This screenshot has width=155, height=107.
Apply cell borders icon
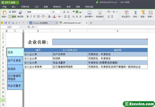coord(38,17)
